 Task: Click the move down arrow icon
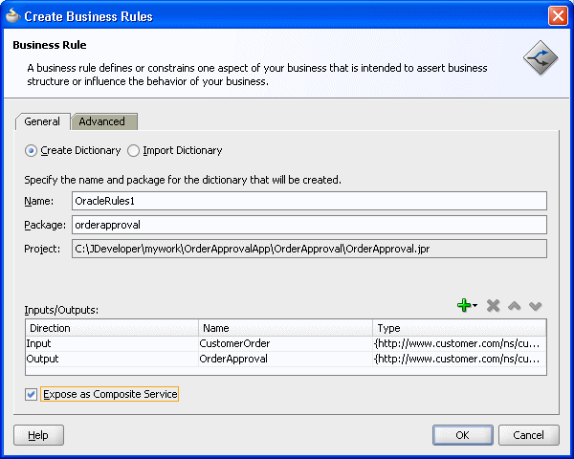[x=535, y=306]
